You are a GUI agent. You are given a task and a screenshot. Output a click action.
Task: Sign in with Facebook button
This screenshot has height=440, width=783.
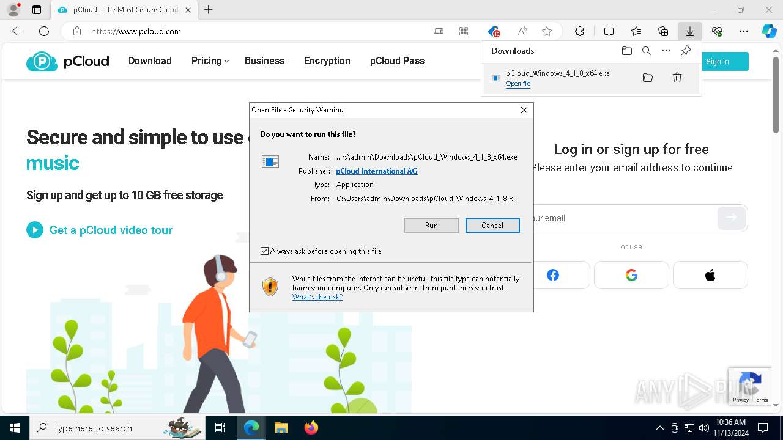(552, 275)
